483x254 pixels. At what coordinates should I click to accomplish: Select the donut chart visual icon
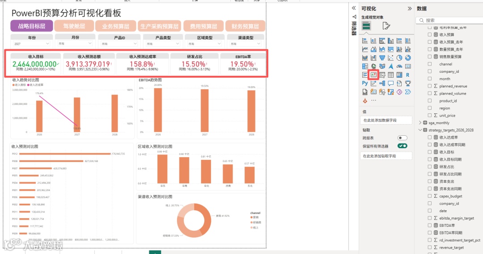coord(408,58)
